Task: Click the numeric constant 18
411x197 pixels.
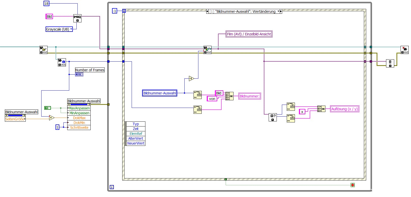Action: (46, 4)
